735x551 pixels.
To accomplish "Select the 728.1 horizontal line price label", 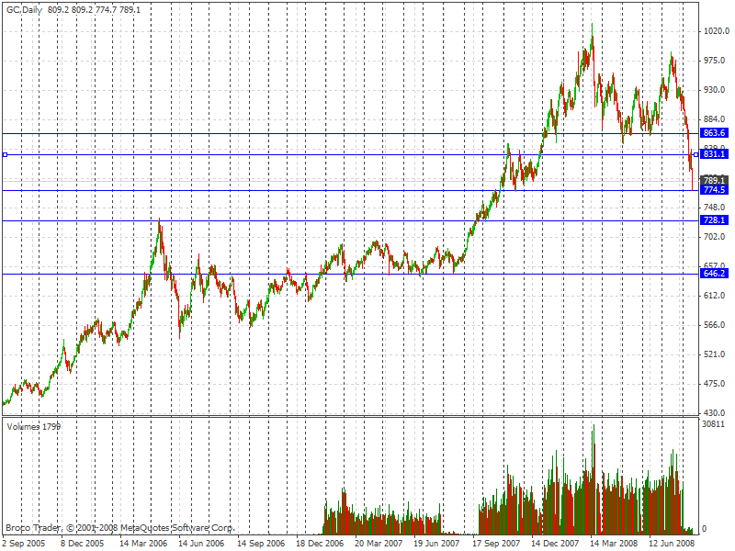I will coord(714,220).
